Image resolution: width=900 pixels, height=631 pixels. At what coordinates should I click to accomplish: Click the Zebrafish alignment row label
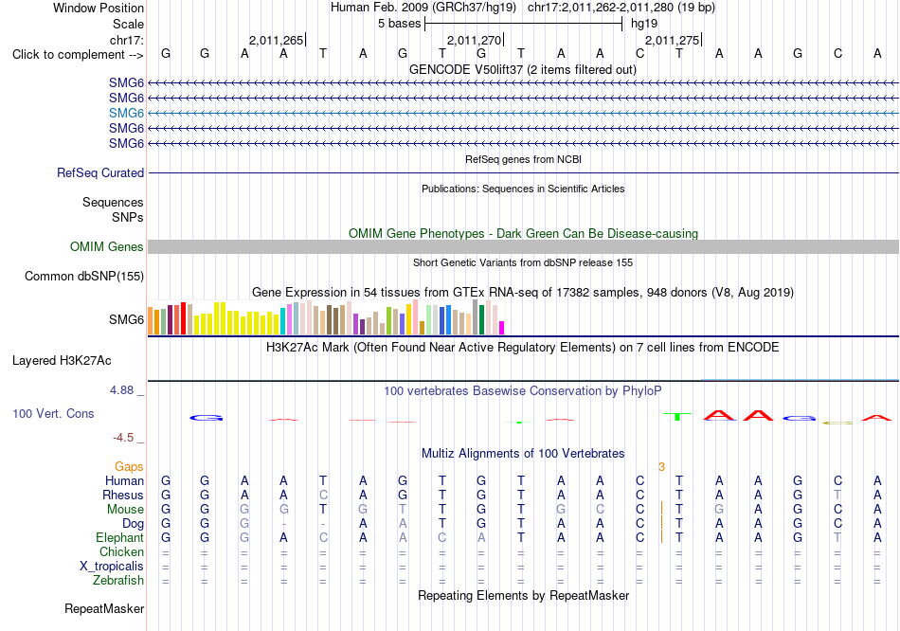[118, 581]
